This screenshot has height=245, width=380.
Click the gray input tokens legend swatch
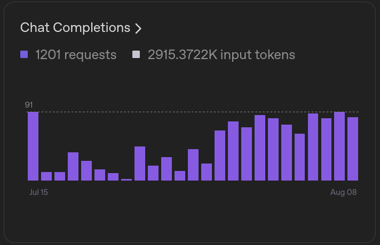pos(136,54)
